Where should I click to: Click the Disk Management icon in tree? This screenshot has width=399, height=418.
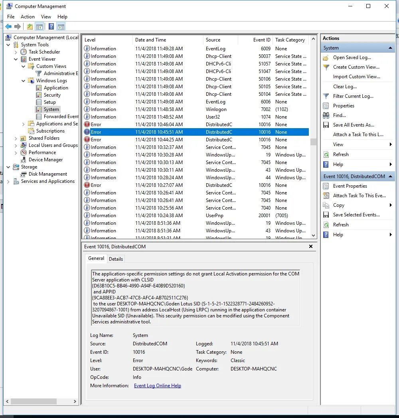point(24,174)
